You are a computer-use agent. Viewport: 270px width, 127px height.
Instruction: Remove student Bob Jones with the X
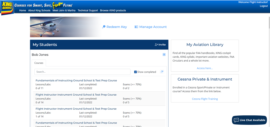164,55
